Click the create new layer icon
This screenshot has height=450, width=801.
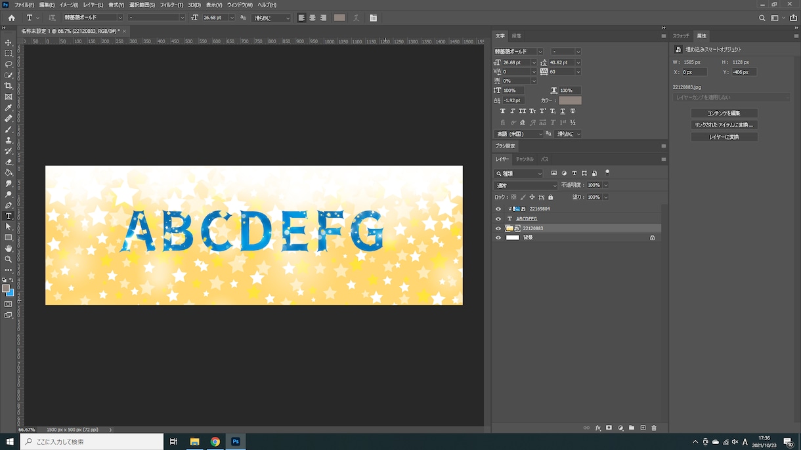pyautogui.click(x=643, y=428)
